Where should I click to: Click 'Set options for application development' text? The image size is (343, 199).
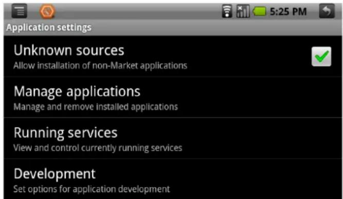(x=92, y=189)
